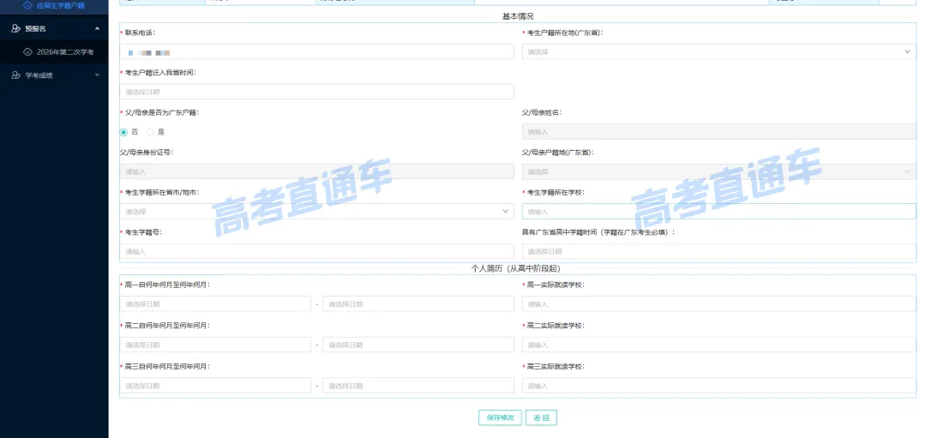Pick the 高三 end date field
The height and width of the screenshot is (438, 926).
pyautogui.click(x=418, y=386)
